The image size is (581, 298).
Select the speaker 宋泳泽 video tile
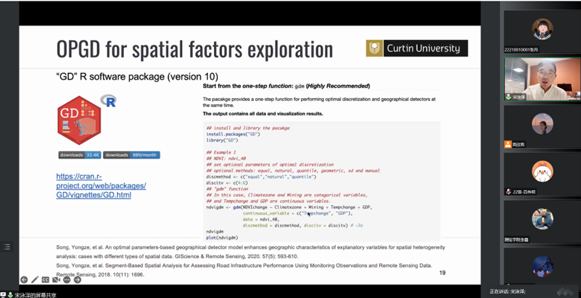(542, 78)
